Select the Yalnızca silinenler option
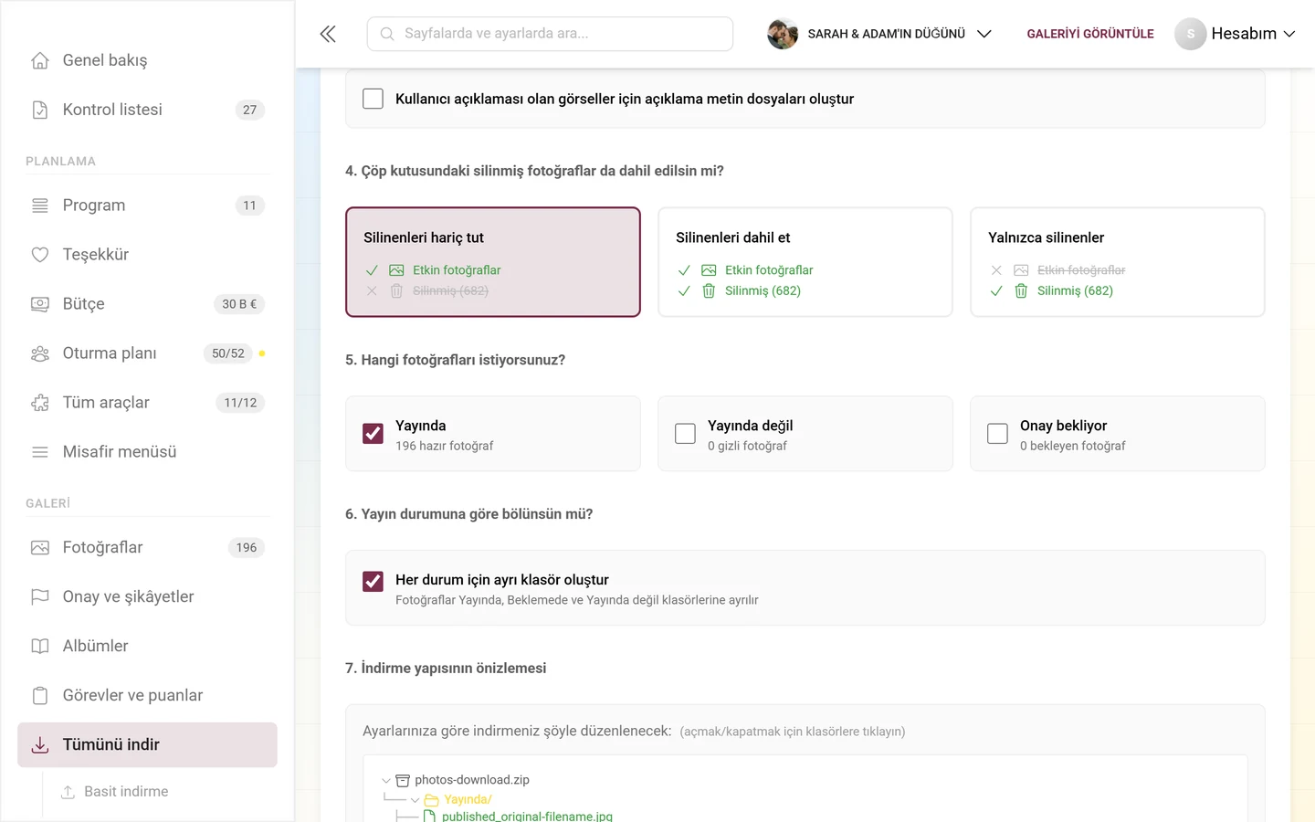The image size is (1315, 822). tap(1118, 262)
